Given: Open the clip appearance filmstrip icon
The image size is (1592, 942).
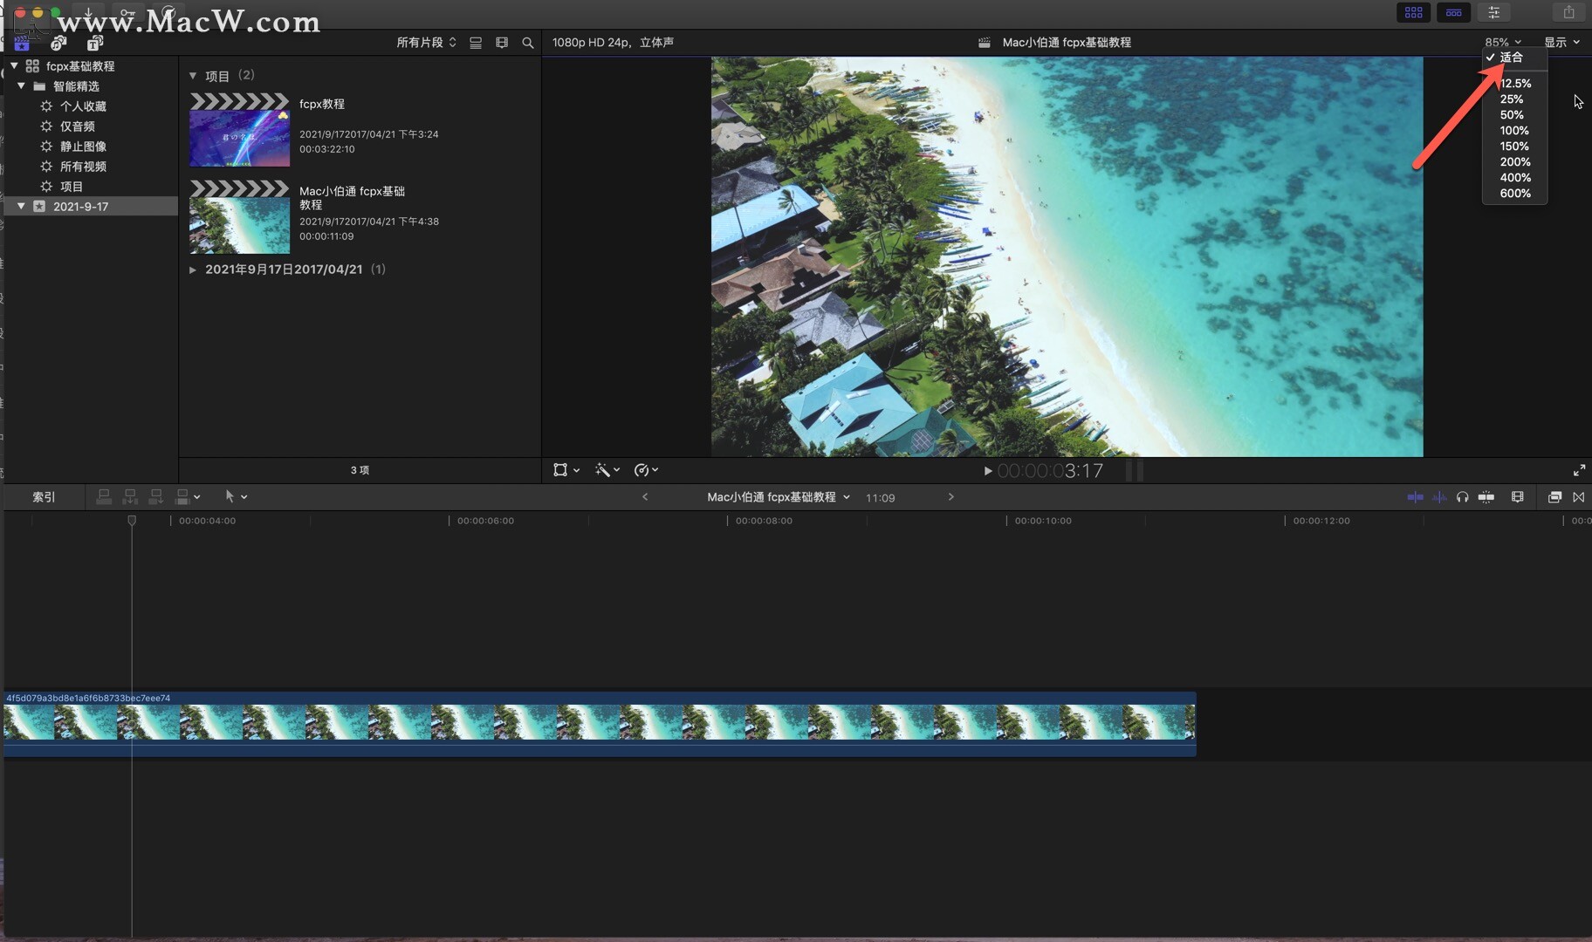Looking at the screenshot, I should 1518,497.
